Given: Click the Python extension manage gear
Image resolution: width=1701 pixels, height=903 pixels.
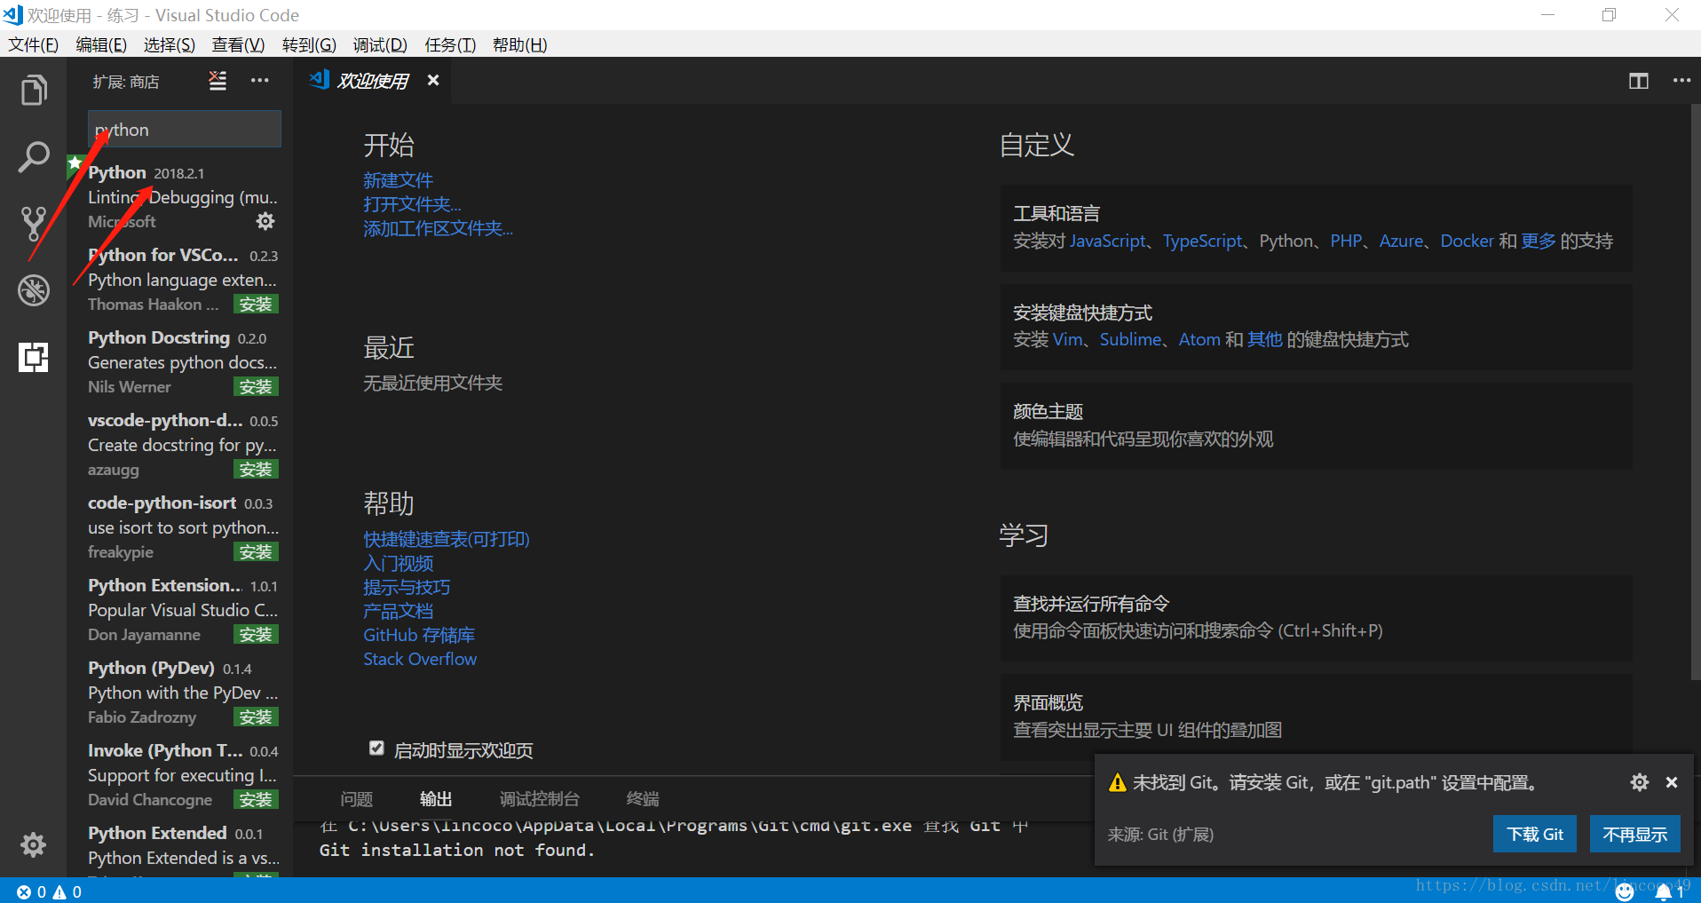Looking at the screenshot, I should click(265, 220).
